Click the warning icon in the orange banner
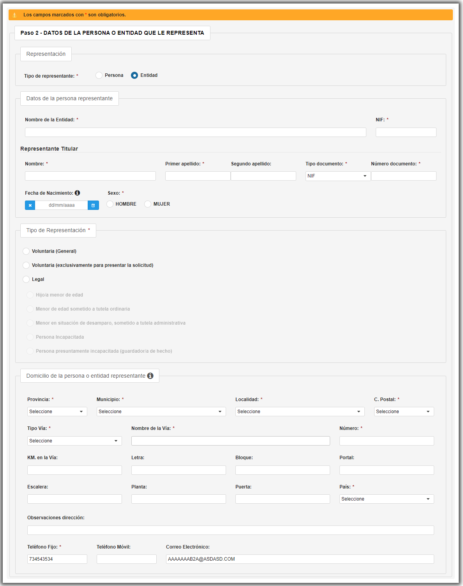The image size is (463, 586). click(14, 15)
